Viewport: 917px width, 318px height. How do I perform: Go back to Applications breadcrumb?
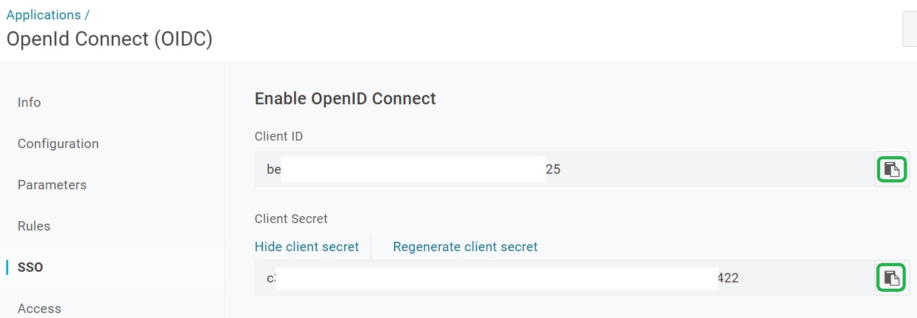point(44,15)
